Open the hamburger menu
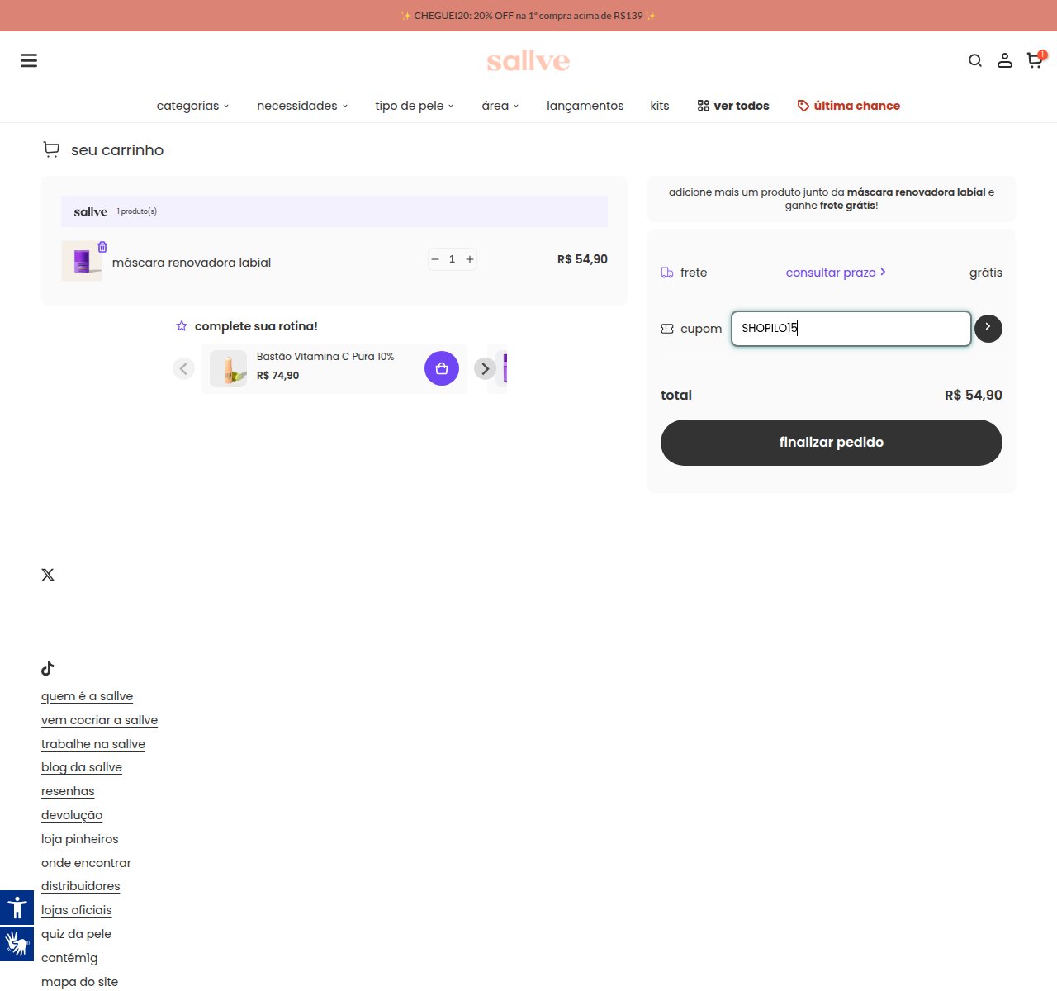This screenshot has height=991, width=1057. pyautogui.click(x=29, y=60)
